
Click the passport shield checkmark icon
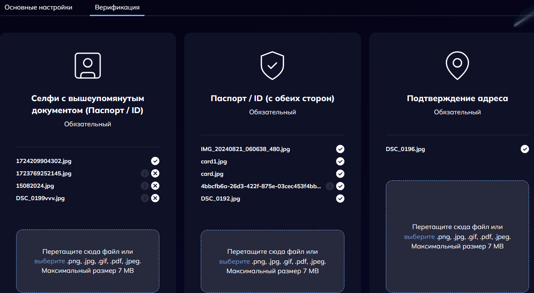pos(272,65)
